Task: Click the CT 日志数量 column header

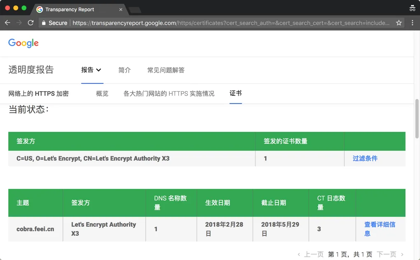Action: point(331,202)
